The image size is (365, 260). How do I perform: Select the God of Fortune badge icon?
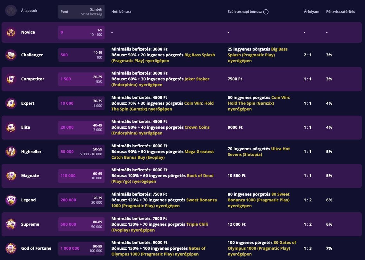[x=11, y=248]
